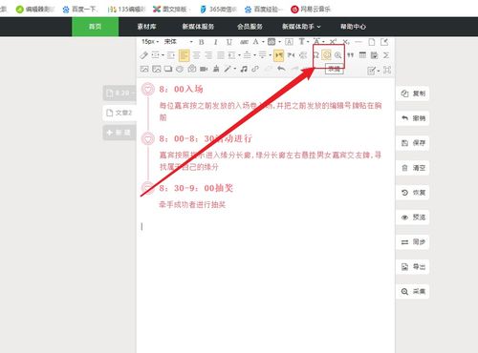Expand the 新媒体助手 menu
478x353 pixels.
[x=301, y=27]
